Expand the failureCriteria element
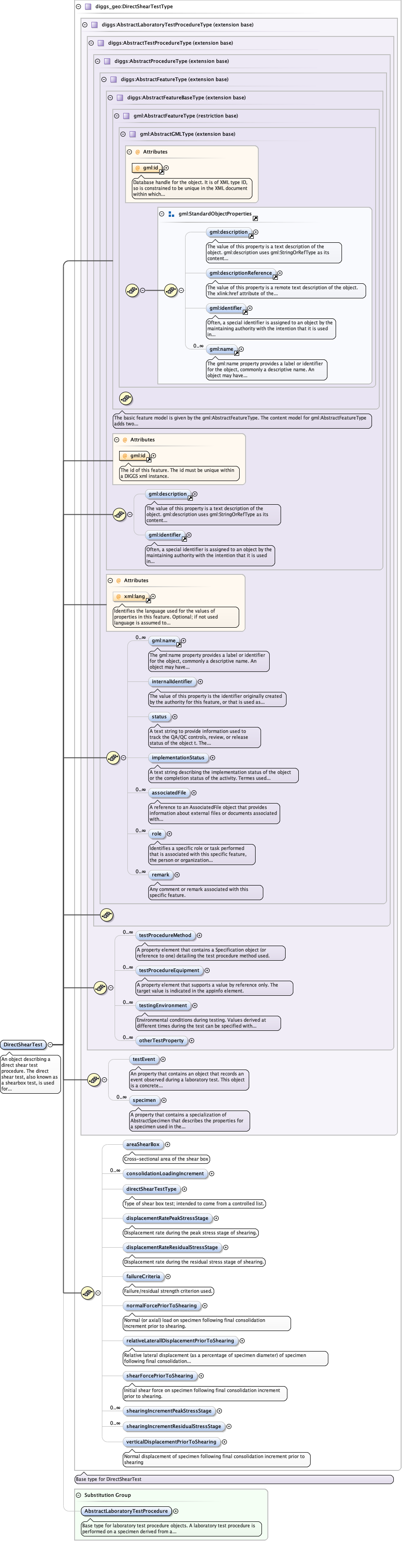The image size is (402, 1541). [x=168, y=1276]
